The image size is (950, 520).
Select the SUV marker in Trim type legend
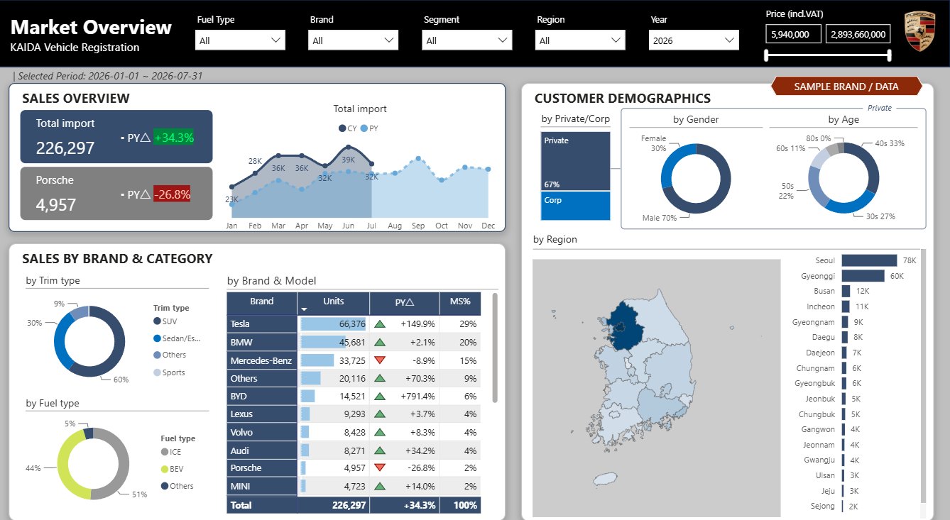click(157, 321)
